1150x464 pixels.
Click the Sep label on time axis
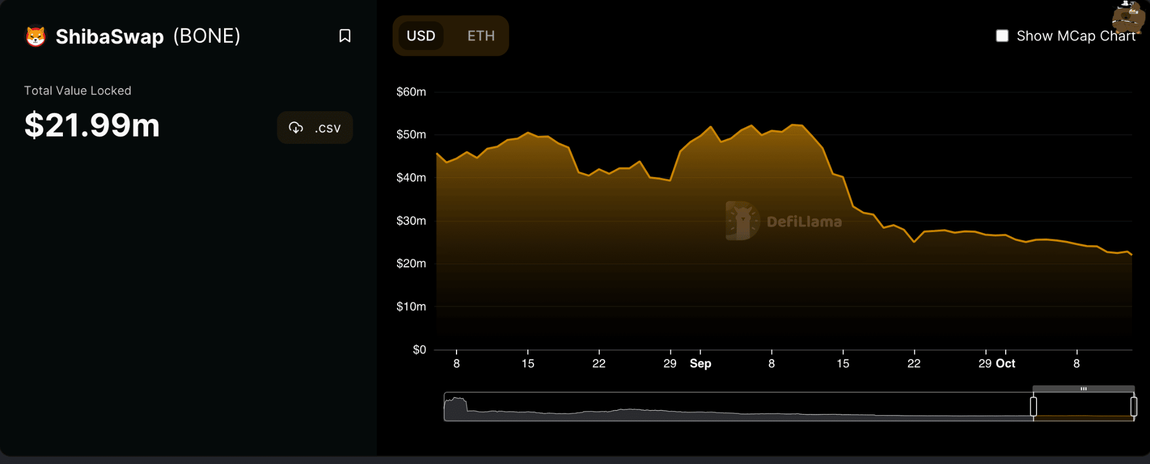(700, 363)
